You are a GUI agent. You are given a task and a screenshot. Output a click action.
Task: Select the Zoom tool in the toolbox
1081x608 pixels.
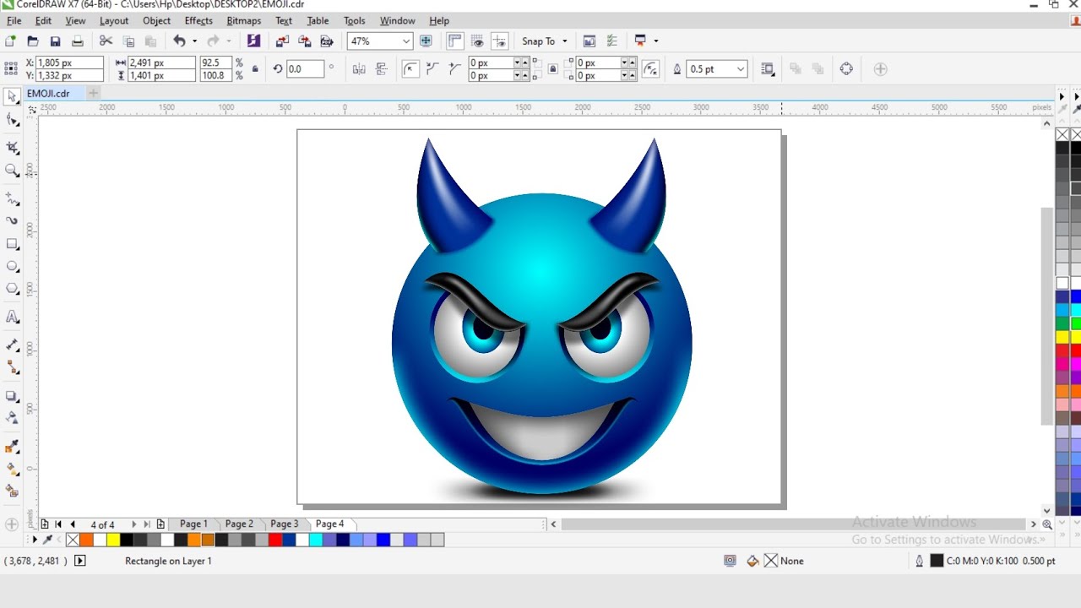tap(12, 171)
